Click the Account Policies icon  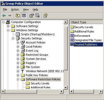tap(23, 42)
